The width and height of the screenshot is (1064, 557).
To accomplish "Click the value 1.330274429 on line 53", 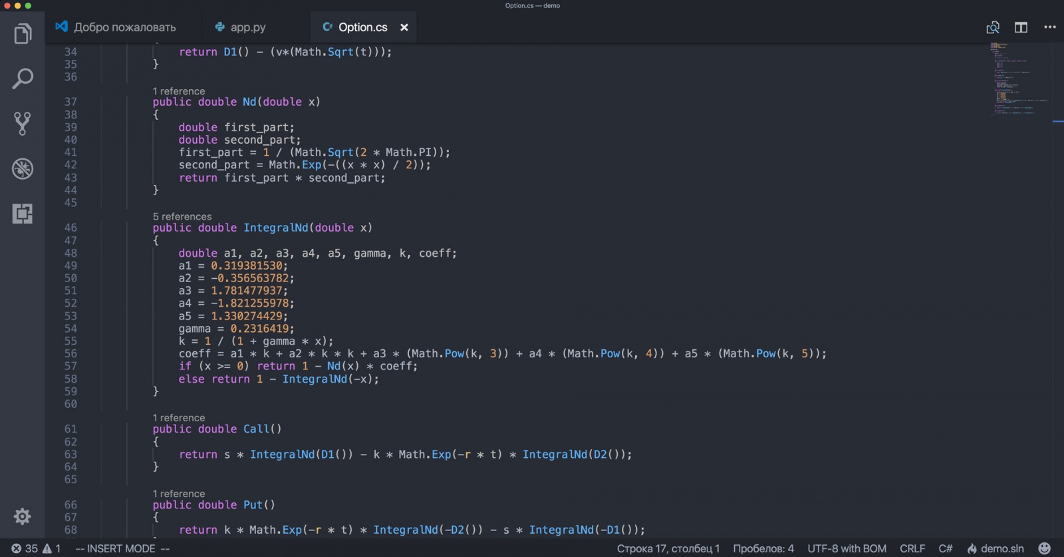I will 247,316.
